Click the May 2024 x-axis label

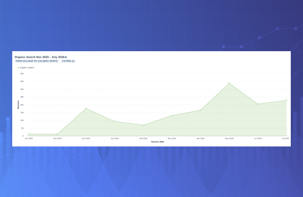229,138
